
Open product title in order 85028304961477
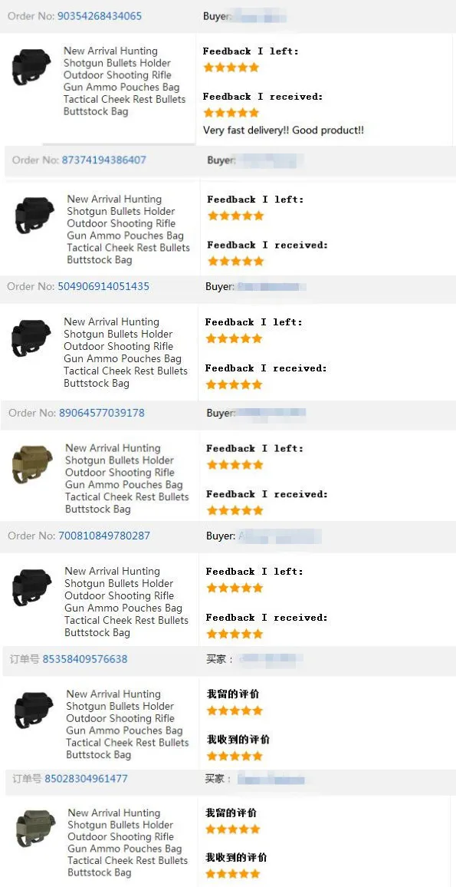pos(128,842)
